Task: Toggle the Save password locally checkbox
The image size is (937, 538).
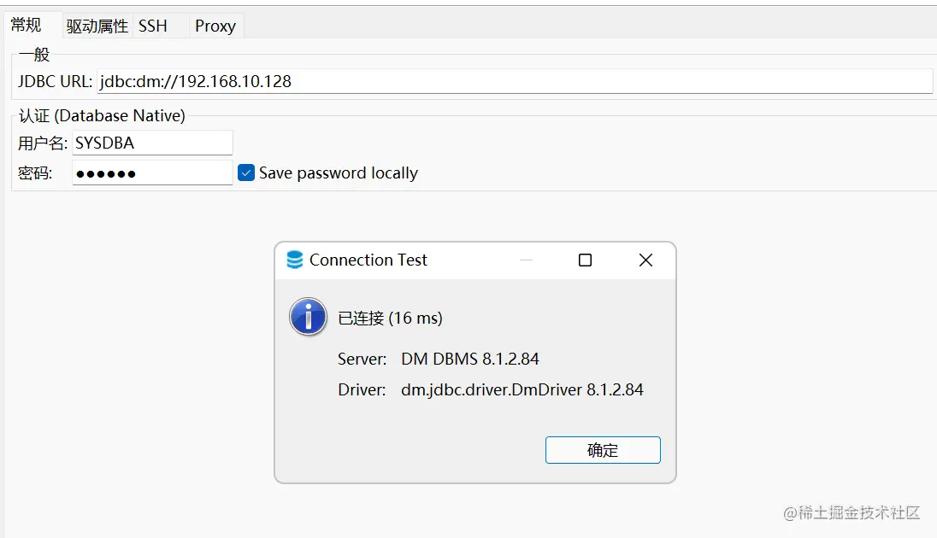Action: pyautogui.click(x=246, y=173)
